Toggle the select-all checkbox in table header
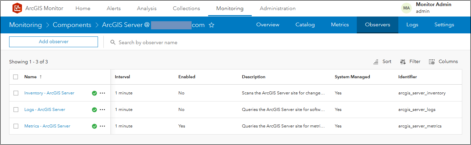The height and width of the screenshot is (145, 471). point(16,77)
